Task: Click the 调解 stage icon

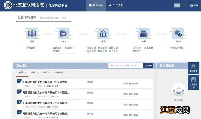Action: coord(32,33)
